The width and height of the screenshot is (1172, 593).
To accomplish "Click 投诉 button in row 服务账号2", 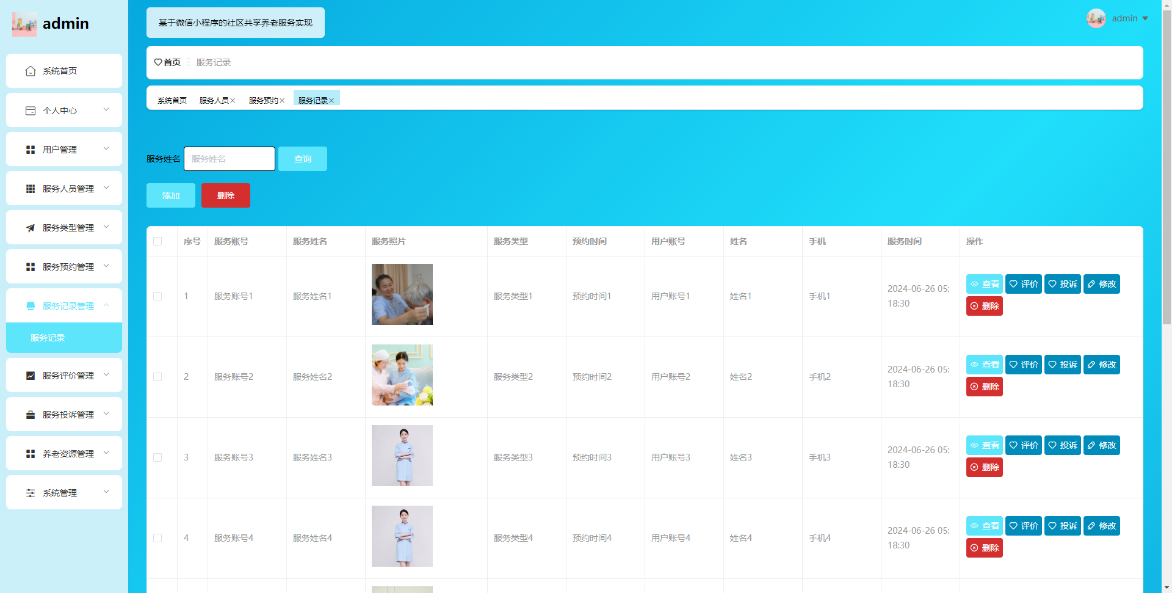I will coord(1063,365).
